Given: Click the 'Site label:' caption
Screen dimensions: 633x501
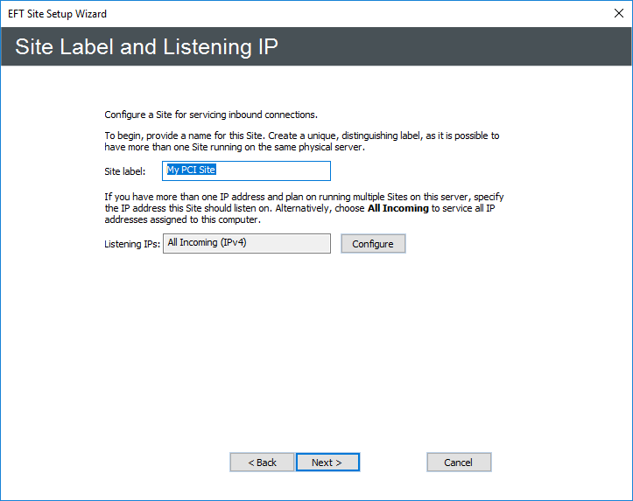Looking at the screenshot, I should click(x=124, y=171).
